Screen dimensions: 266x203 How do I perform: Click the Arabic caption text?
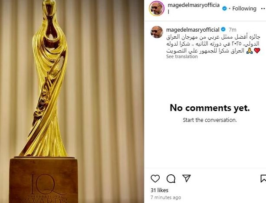coord(213,44)
